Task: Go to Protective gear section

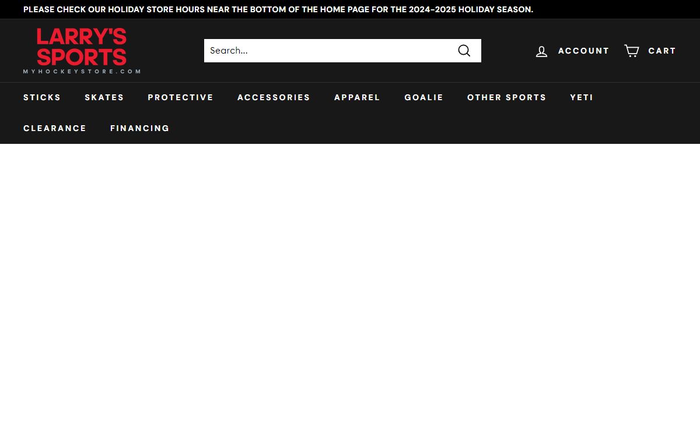Action: pos(180,97)
